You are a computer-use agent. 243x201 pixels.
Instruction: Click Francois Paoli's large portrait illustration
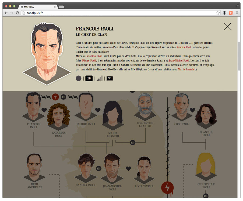click(47, 53)
